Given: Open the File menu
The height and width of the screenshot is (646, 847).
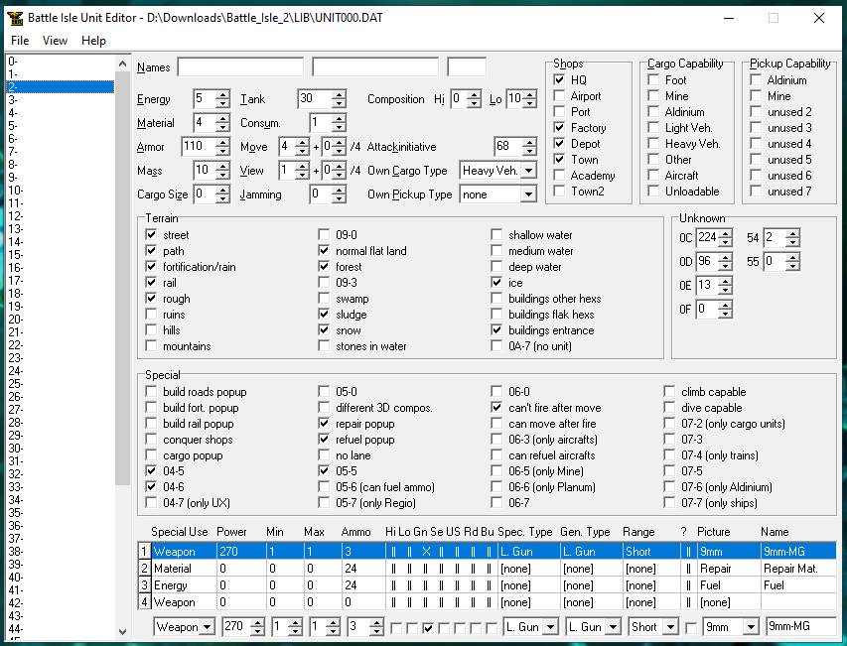Looking at the screenshot, I should [20, 41].
